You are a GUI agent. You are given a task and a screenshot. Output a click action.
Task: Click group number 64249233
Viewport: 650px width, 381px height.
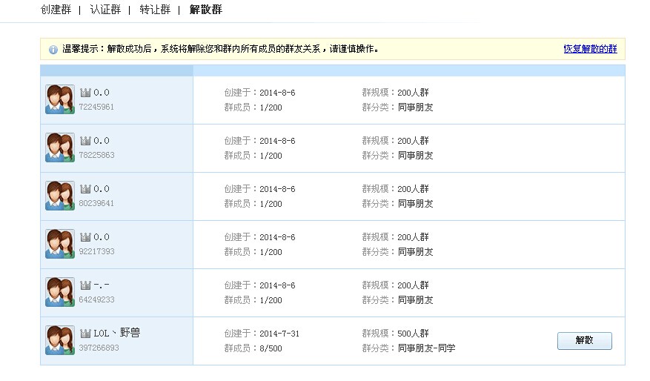tap(96, 299)
